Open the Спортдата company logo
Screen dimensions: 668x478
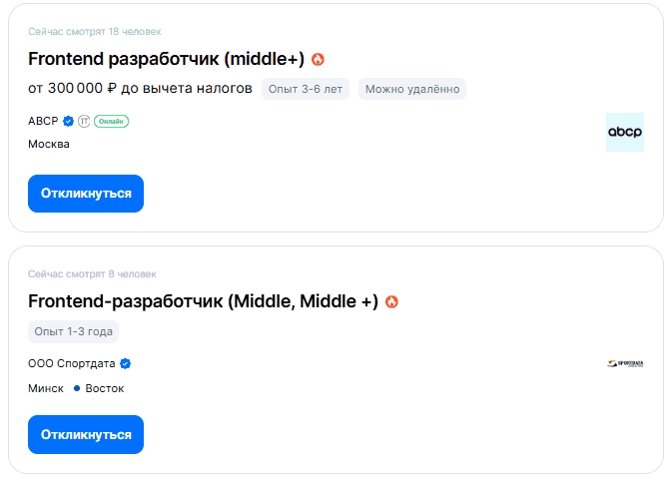625,363
